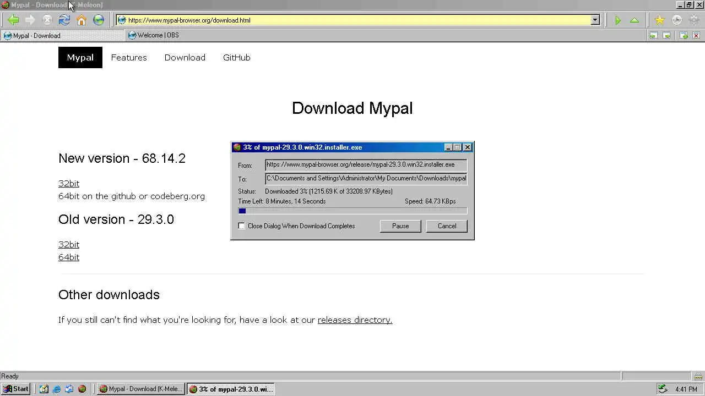Switch to next tab using tab-bar icon
The height and width of the screenshot is (396, 705).
(x=666, y=35)
